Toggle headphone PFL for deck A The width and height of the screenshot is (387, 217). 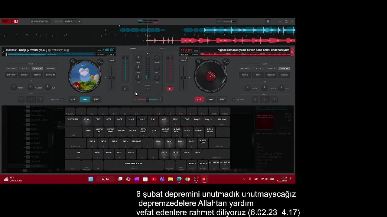pos(125,89)
